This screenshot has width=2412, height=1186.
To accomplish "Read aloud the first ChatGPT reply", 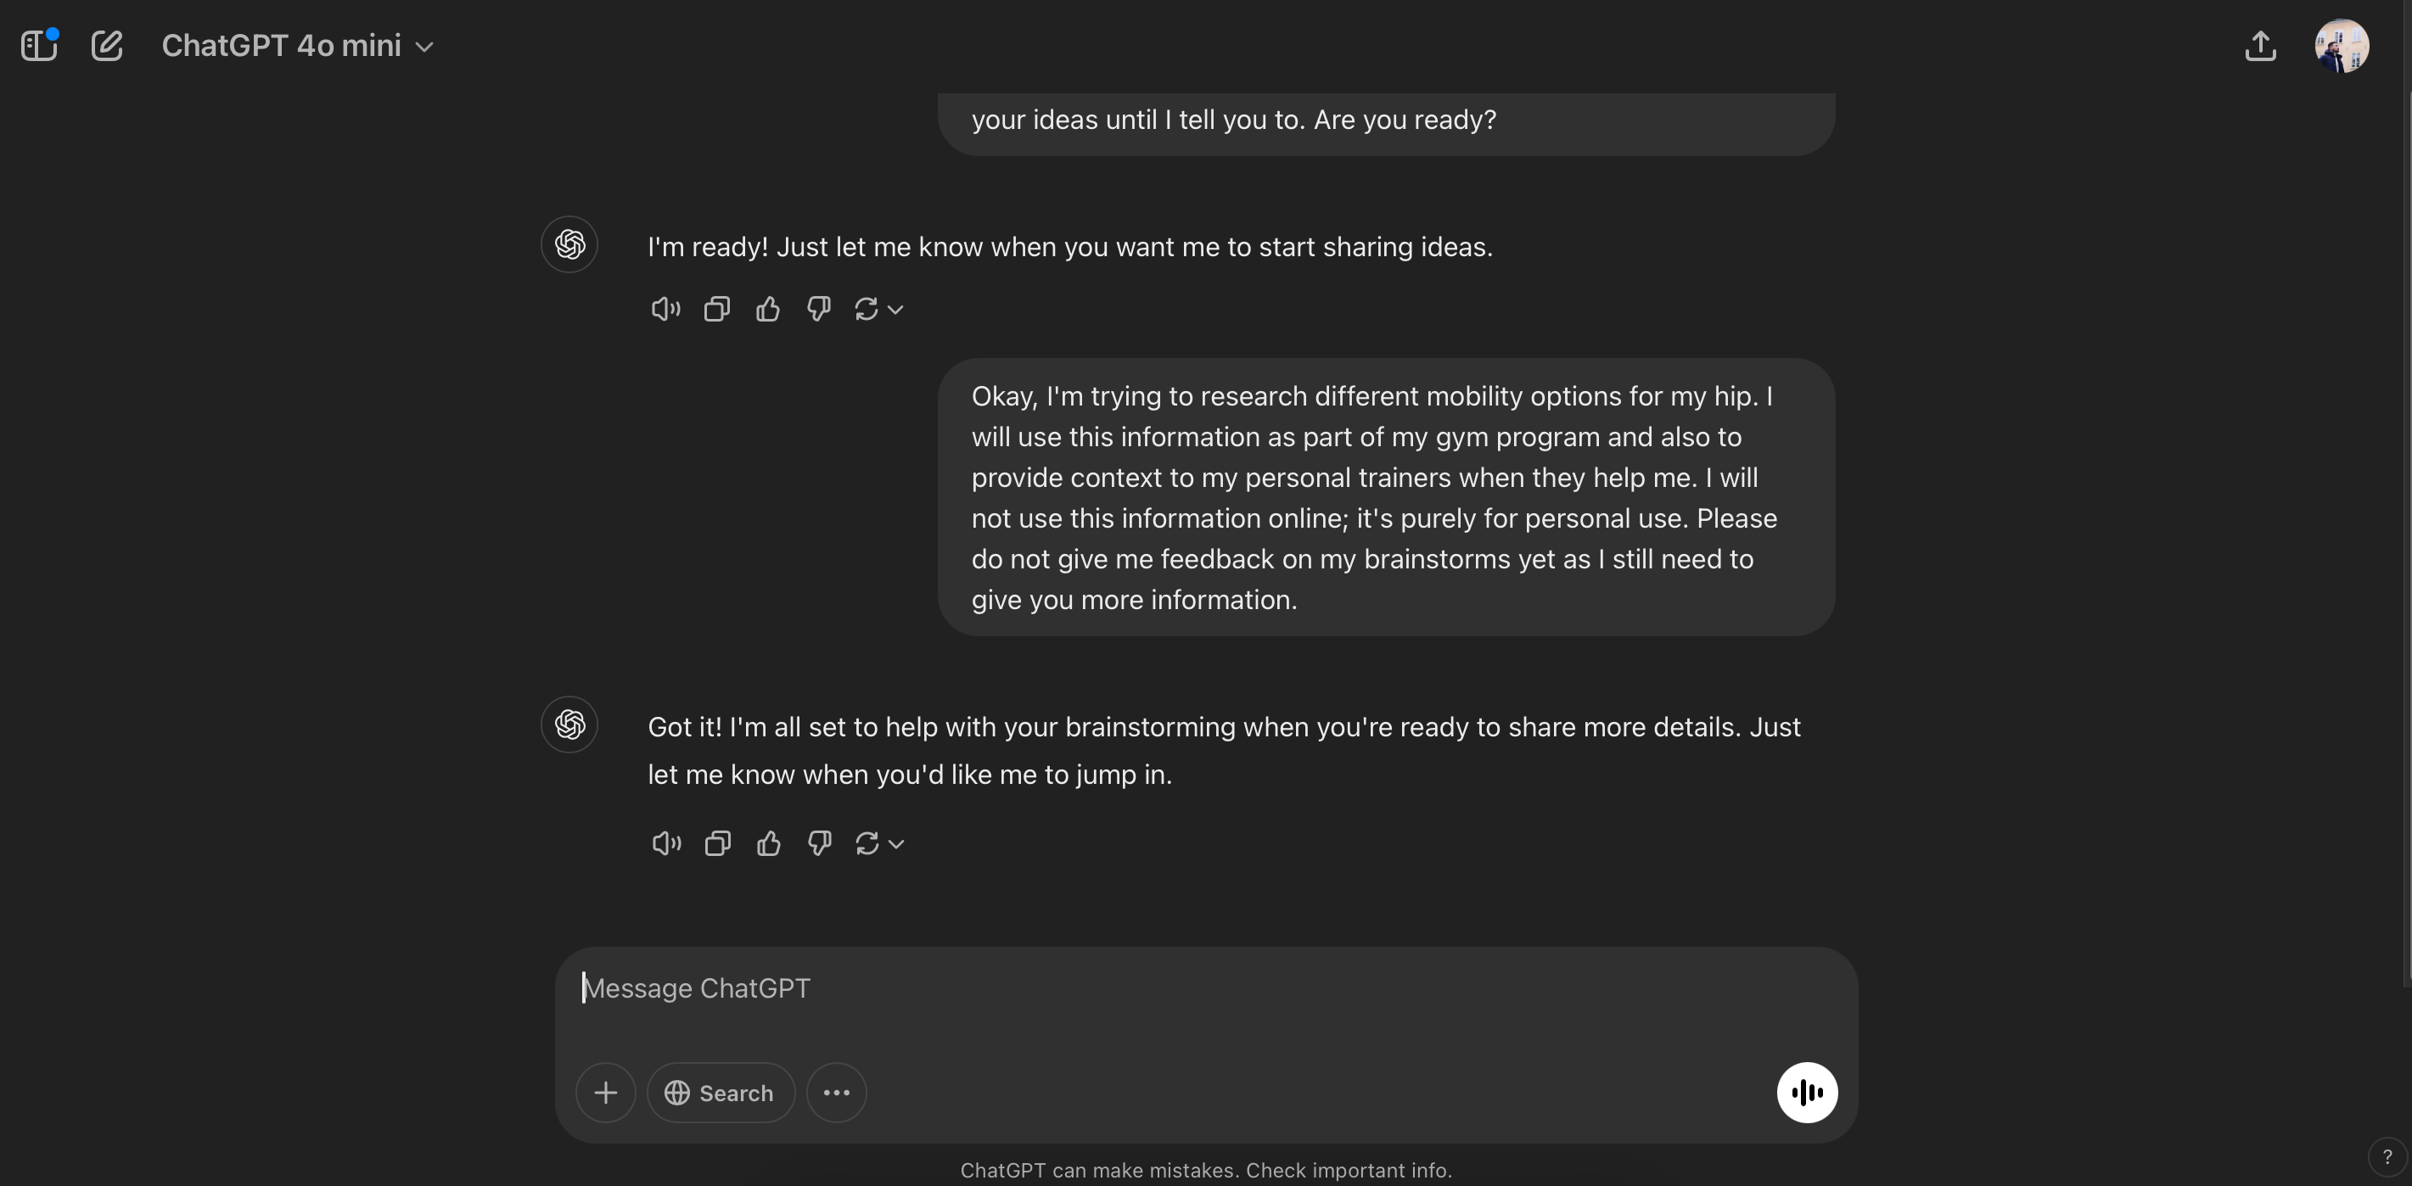I will pos(665,309).
